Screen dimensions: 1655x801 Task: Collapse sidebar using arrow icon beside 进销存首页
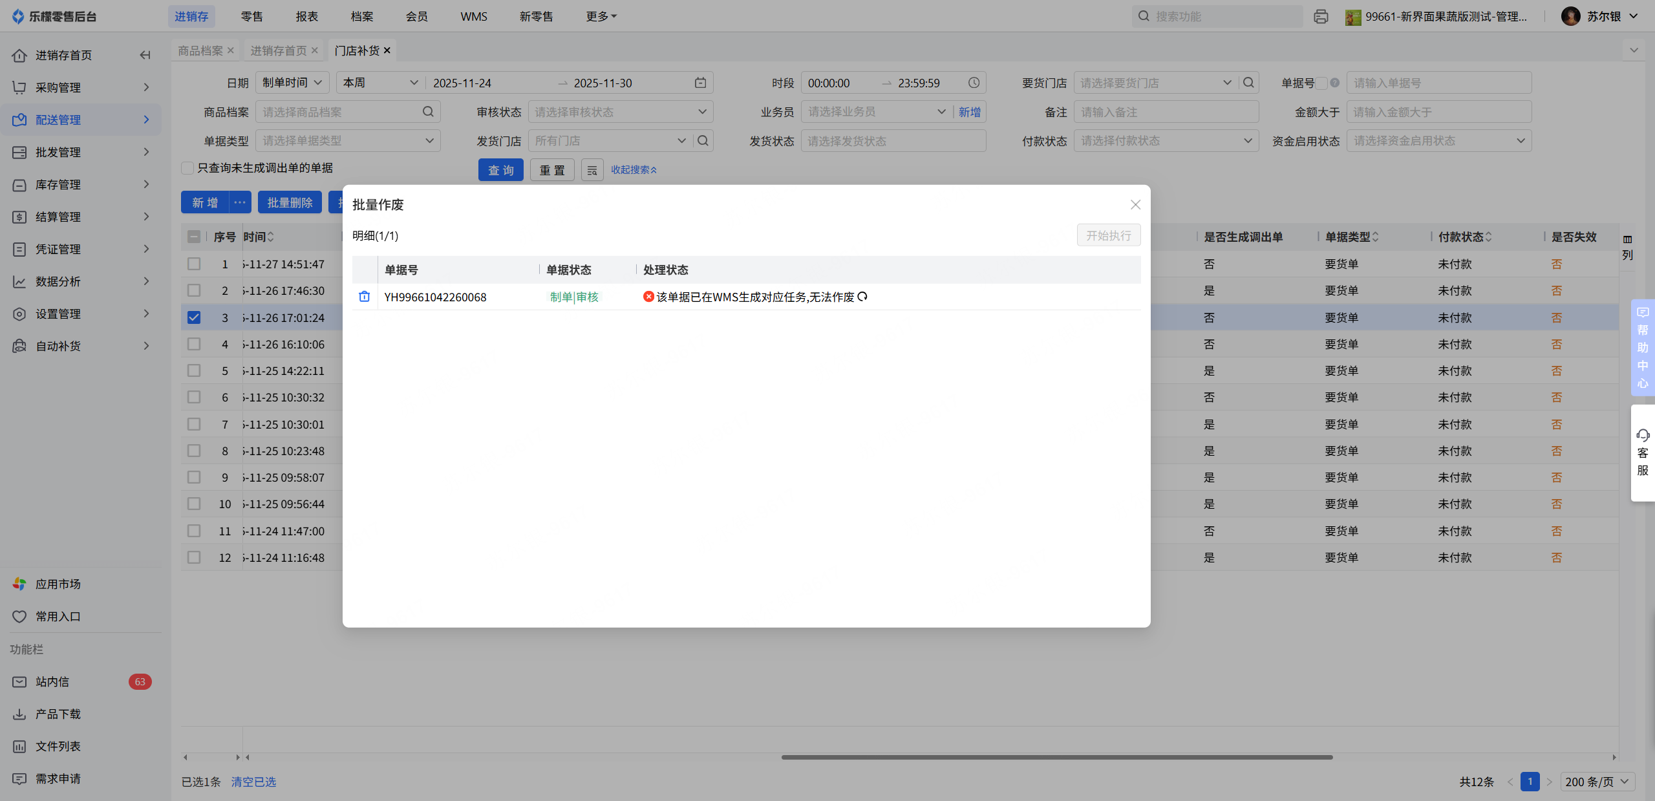coord(145,55)
